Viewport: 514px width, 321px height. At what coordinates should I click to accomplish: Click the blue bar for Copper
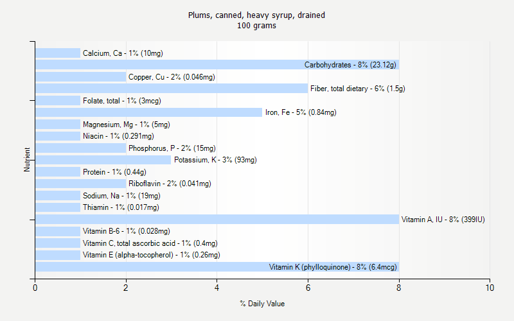pos(81,76)
